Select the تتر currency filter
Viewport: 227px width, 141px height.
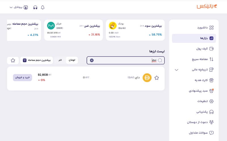click(x=60, y=60)
